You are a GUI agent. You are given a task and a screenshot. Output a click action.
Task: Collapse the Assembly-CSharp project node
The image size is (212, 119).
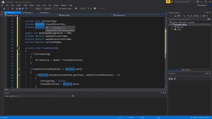[170, 25]
